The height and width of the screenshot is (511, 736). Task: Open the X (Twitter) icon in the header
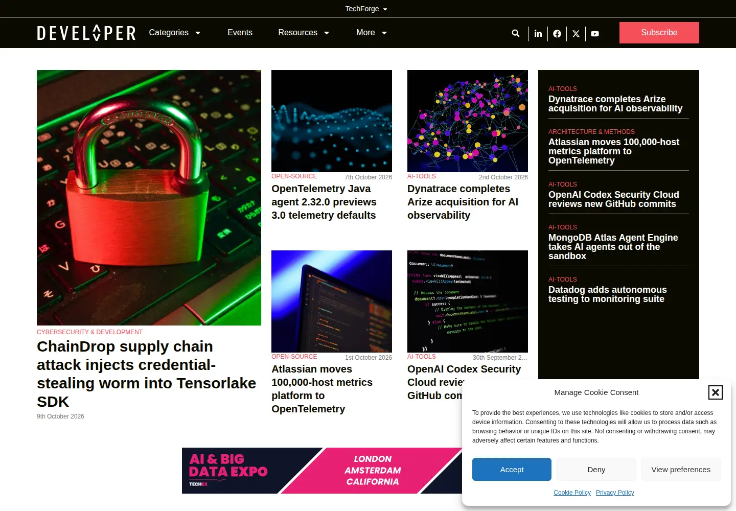coord(576,34)
